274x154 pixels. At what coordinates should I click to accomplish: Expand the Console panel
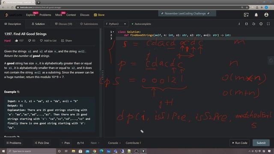click(114, 143)
